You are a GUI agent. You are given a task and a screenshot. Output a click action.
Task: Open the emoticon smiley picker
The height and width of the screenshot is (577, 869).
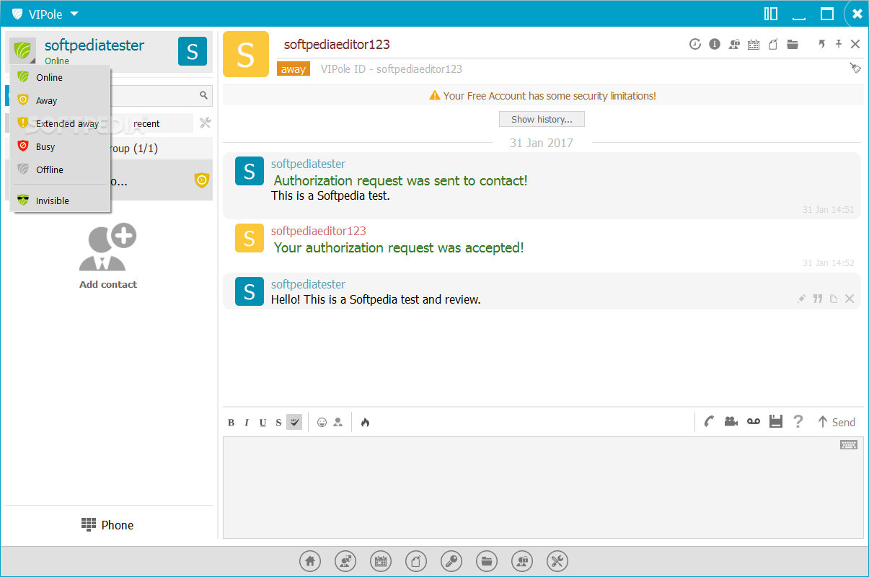pyautogui.click(x=322, y=423)
